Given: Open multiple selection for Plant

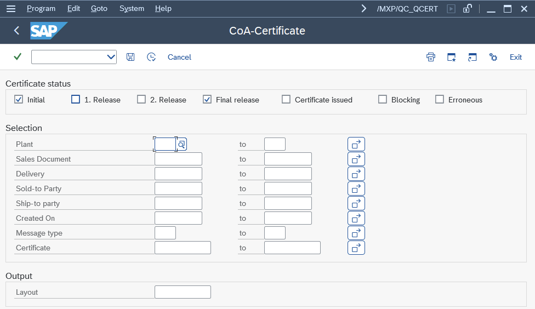Looking at the screenshot, I should coord(356,144).
